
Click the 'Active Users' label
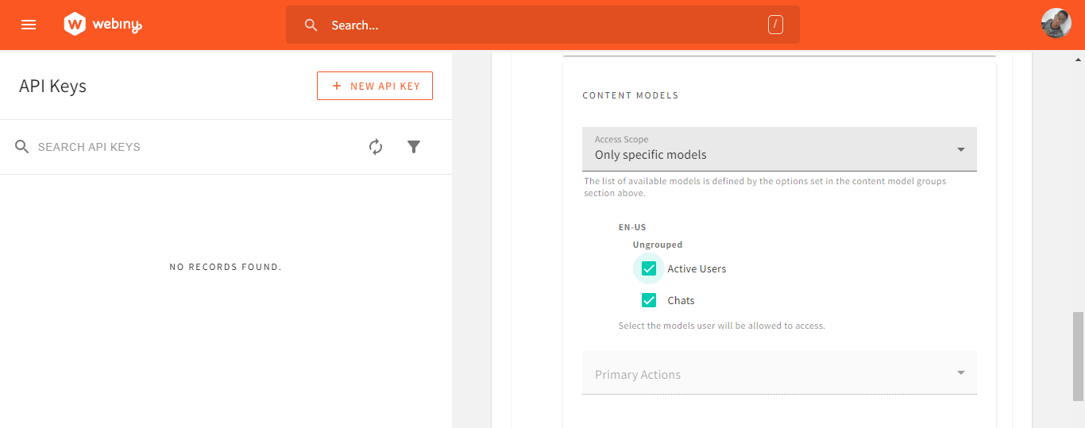tap(697, 269)
